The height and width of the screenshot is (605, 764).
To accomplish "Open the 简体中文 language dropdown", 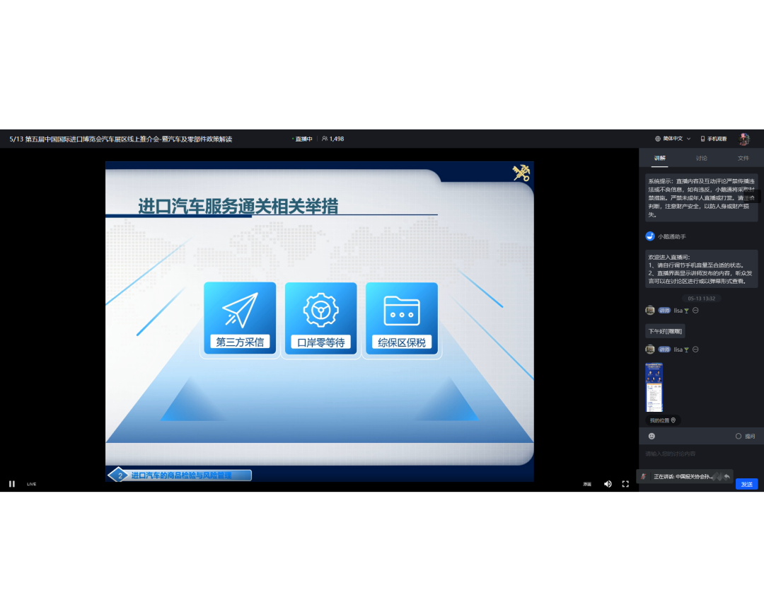I will coord(673,139).
